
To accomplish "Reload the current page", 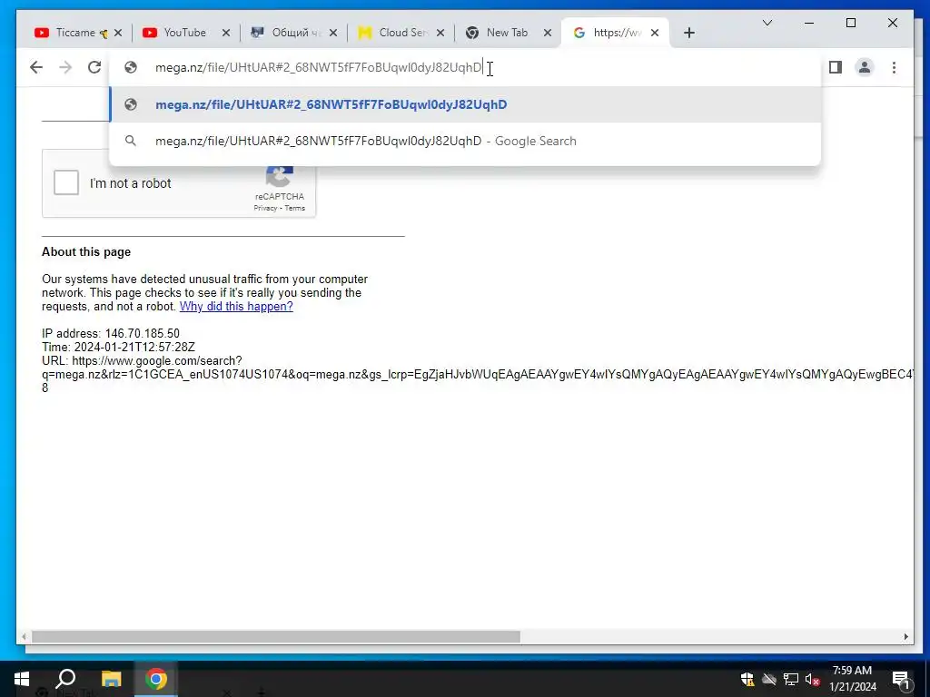I will coord(94,67).
